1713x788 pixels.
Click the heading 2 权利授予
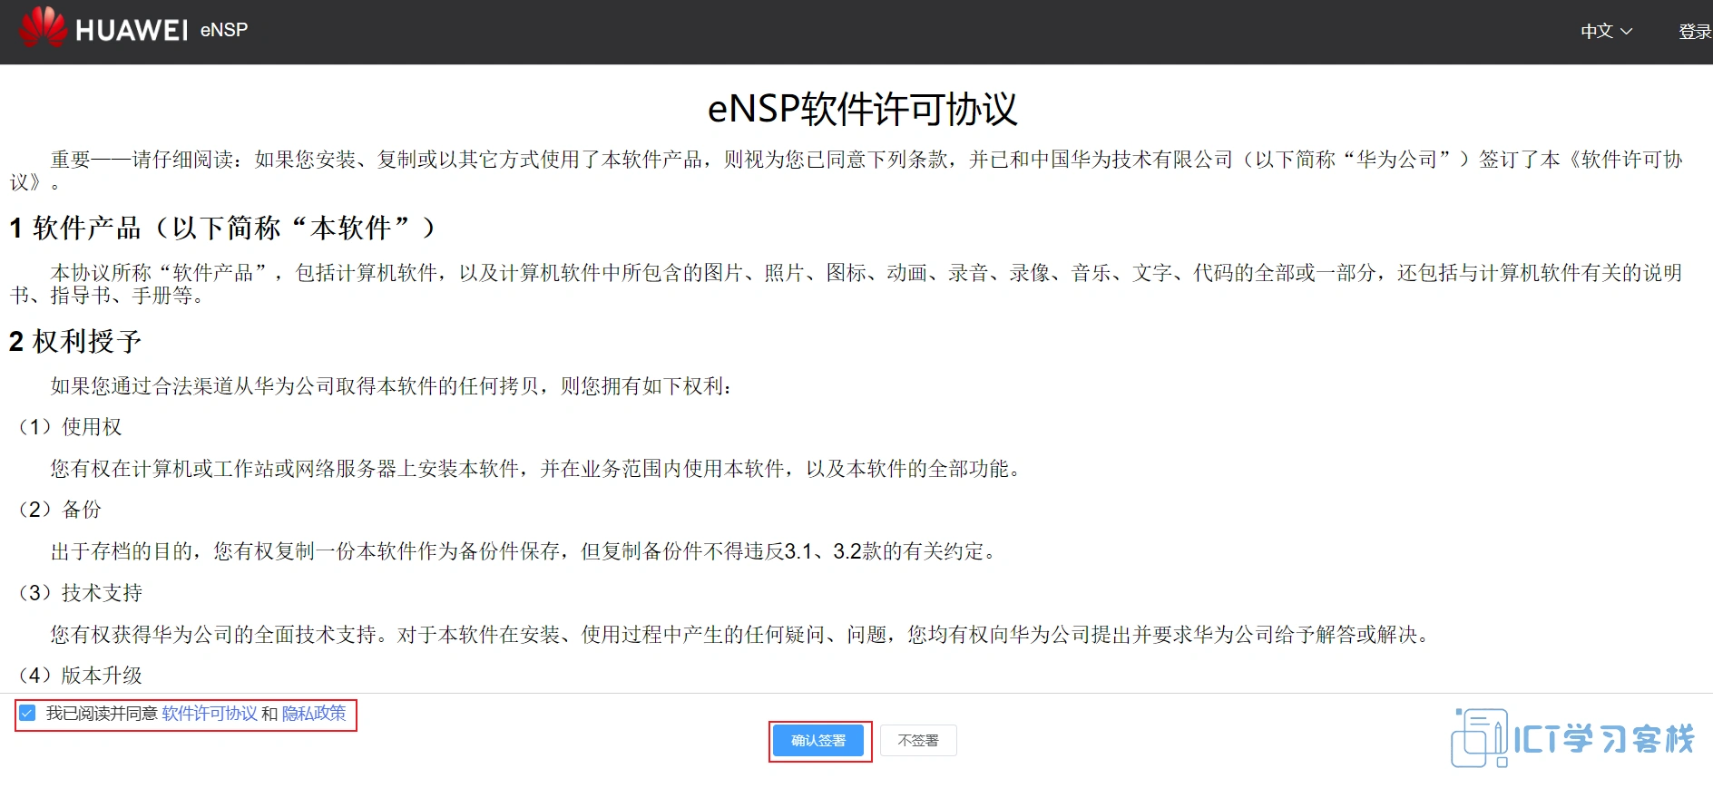(x=75, y=342)
